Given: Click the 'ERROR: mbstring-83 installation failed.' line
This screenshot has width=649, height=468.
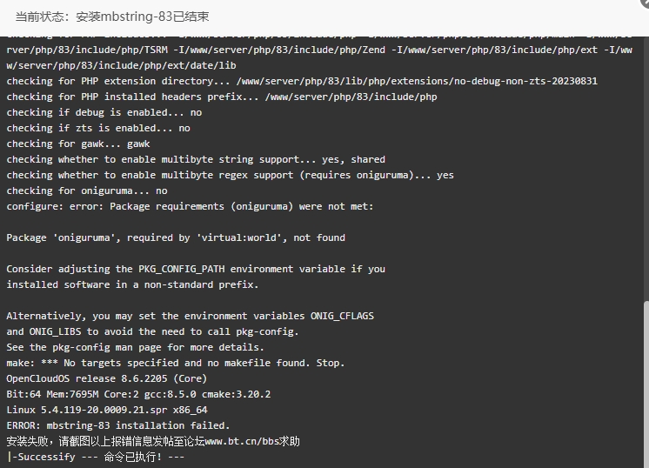Looking at the screenshot, I should 118,425.
